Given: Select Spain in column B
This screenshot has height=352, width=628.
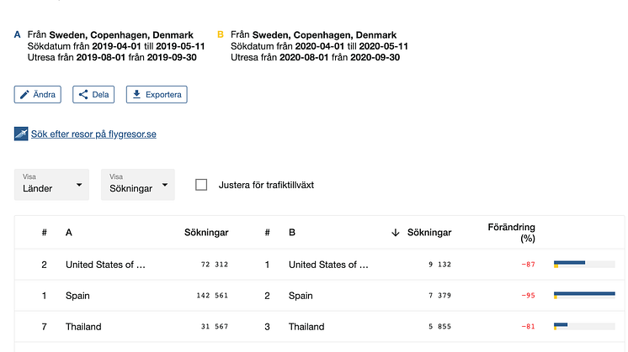Looking at the screenshot, I should click(x=301, y=296).
